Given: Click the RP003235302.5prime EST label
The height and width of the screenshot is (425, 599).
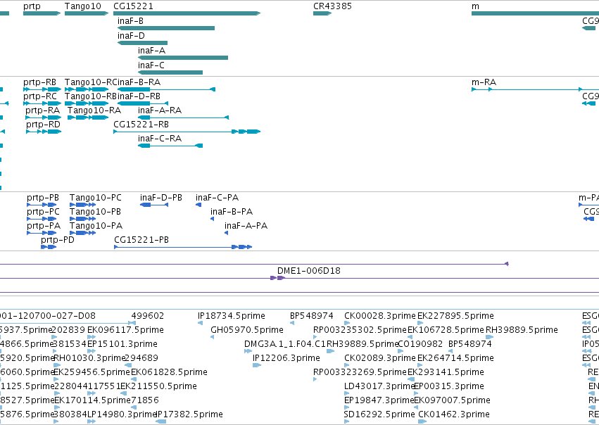Looking at the screenshot, I should 360,330.
